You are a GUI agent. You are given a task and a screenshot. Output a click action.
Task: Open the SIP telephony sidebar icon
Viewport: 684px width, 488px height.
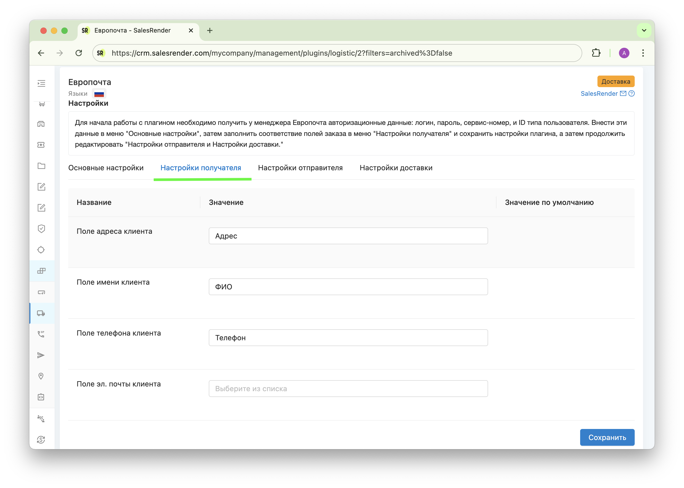[41, 334]
